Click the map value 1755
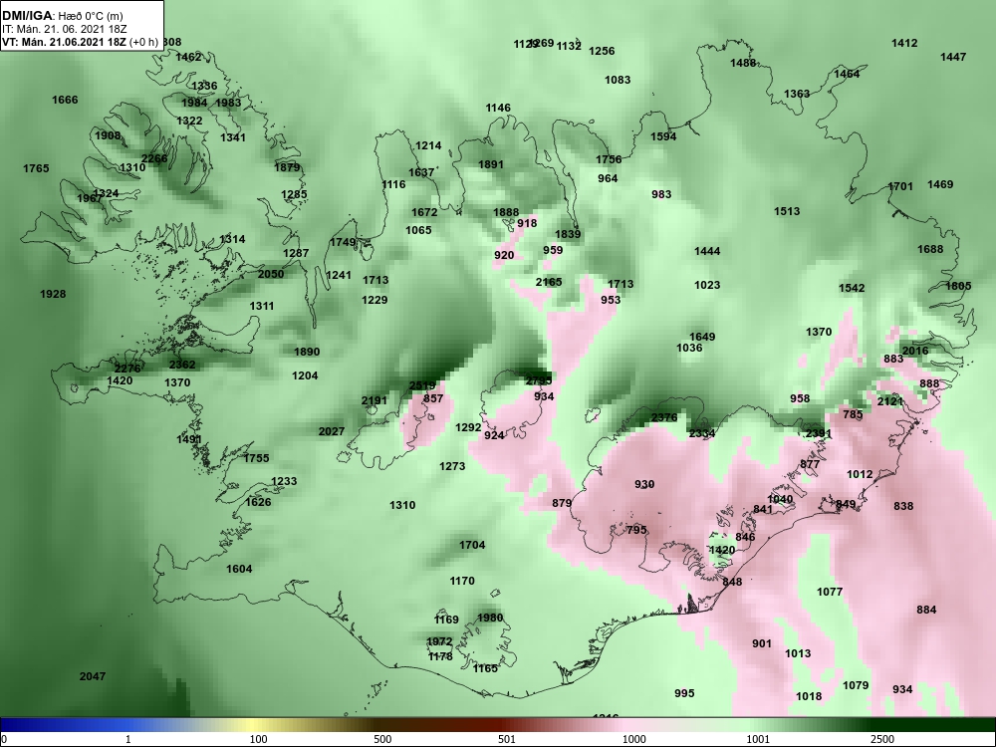This screenshot has width=996, height=747. coord(257,458)
